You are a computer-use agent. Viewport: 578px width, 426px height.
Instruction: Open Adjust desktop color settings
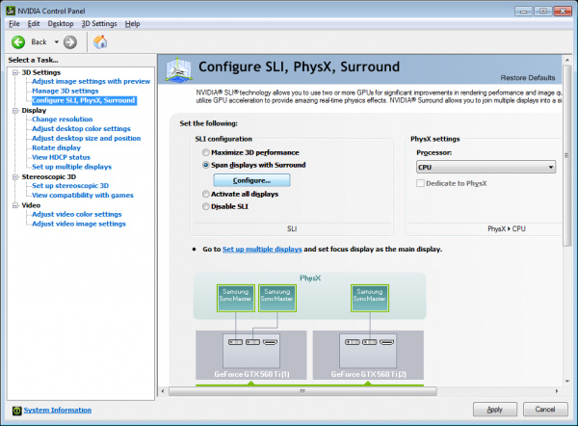[x=81, y=129]
